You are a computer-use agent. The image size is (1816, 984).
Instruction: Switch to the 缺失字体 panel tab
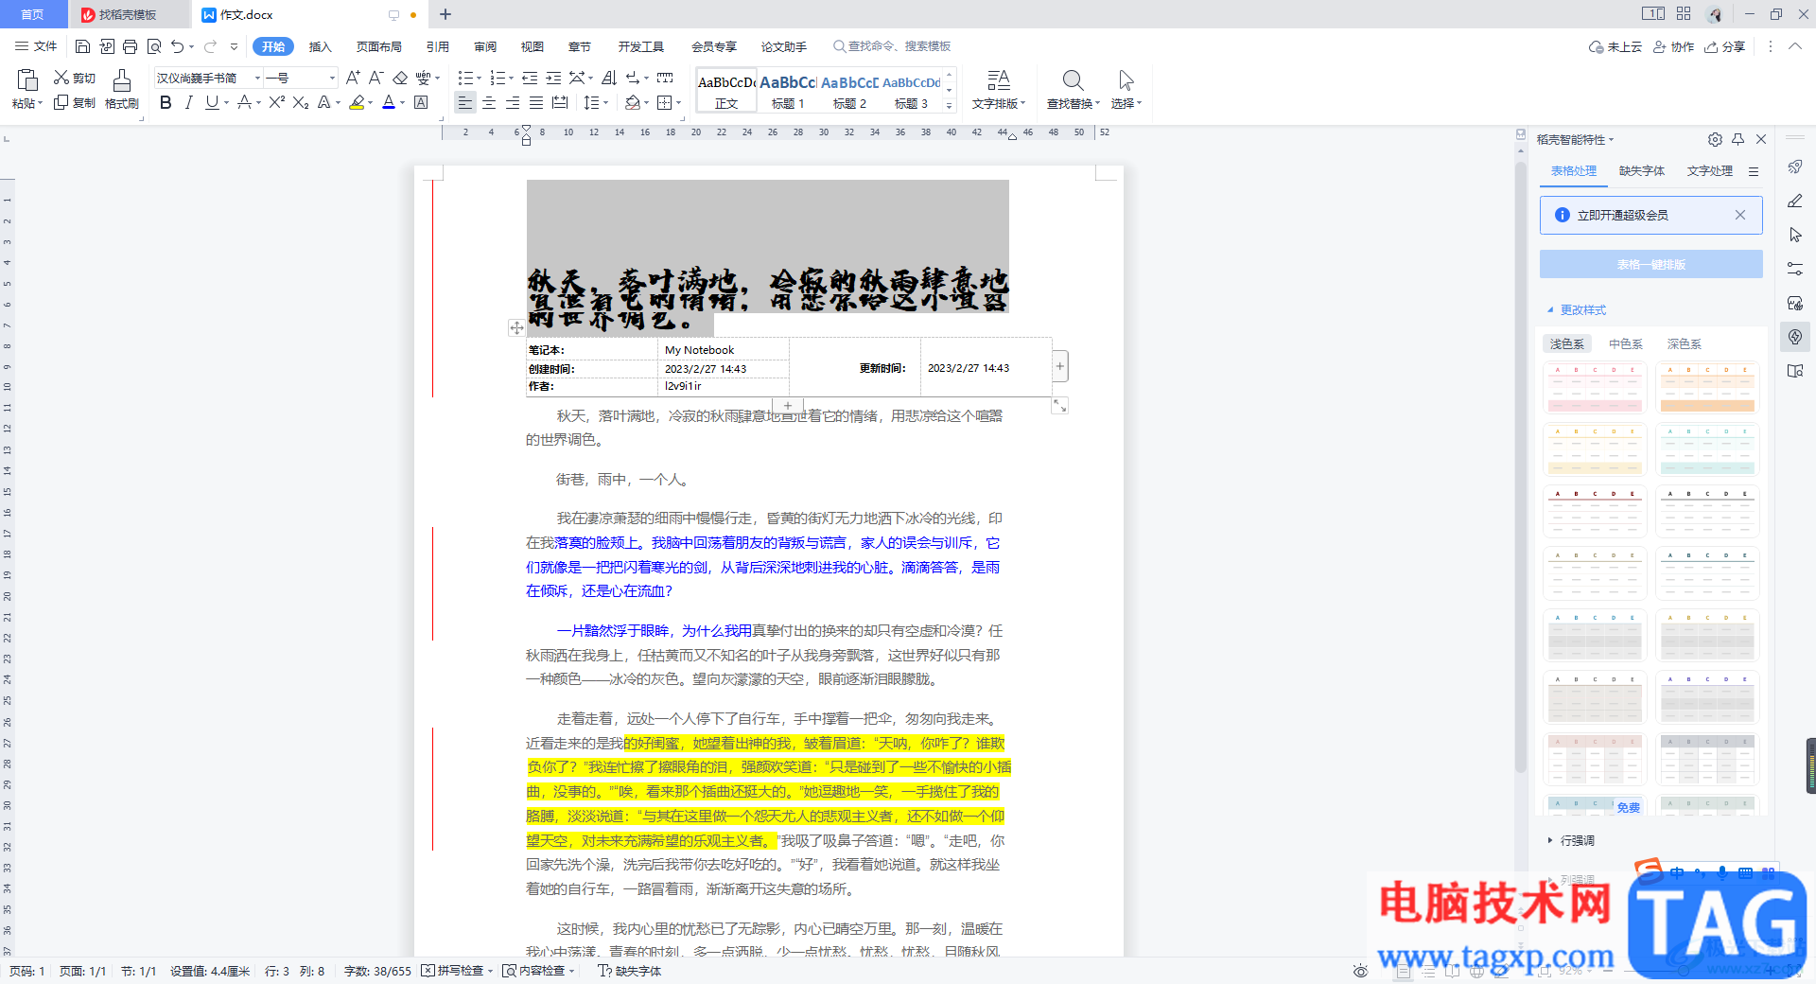tap(1642, 171)
